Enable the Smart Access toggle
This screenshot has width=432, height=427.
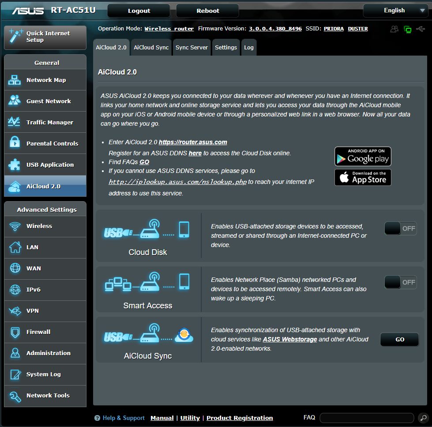(x=400, y=282)
